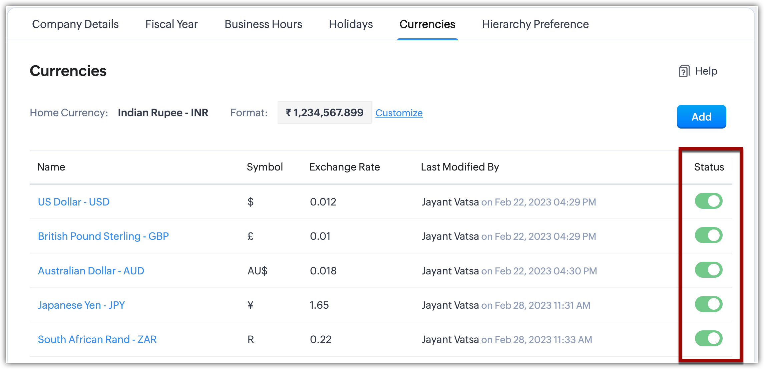The height and width of the screenshot is (369, 764).
Task: Click the blue Add button
Action: tap(701, 117)
